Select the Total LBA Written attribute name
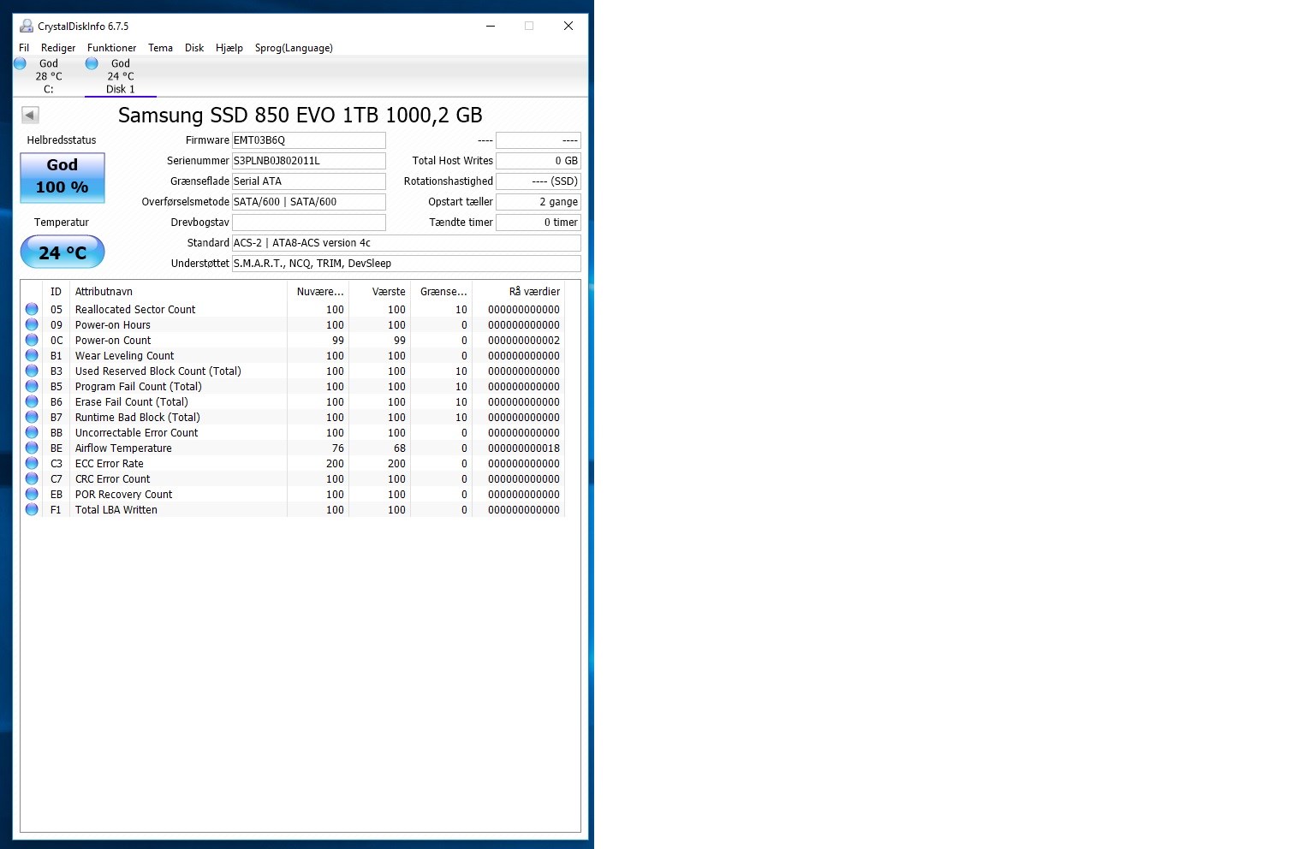This screenshot has height=849, width=1315. (116, 510)
